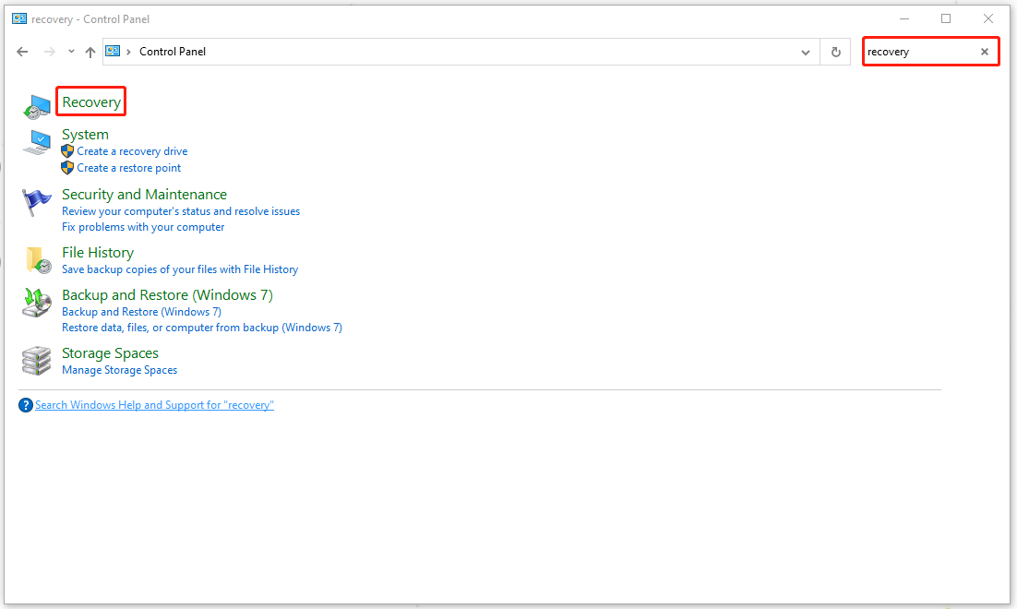This screenshot has width=1017, height=609.
Task: Click the Security and Maintenance flag icon
Action: click(37, 202)
